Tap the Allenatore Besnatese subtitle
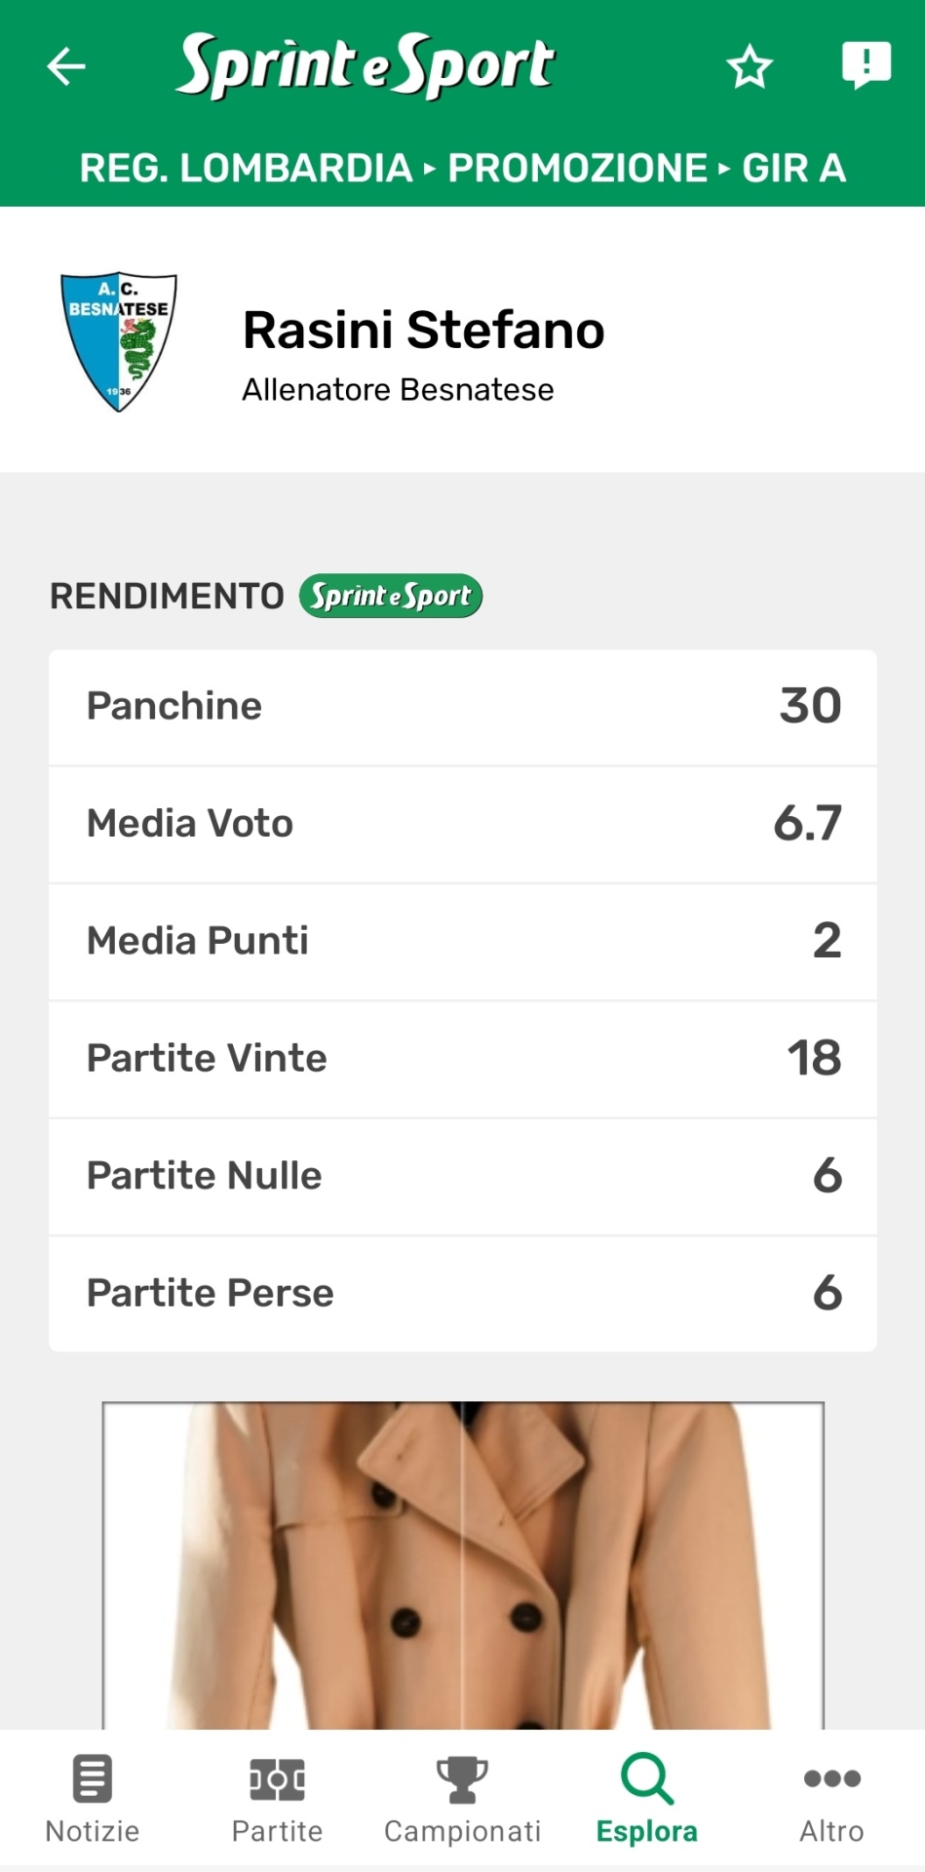Image resolution: width=925 pixels, height=1872 pixels. coord(398,390)
